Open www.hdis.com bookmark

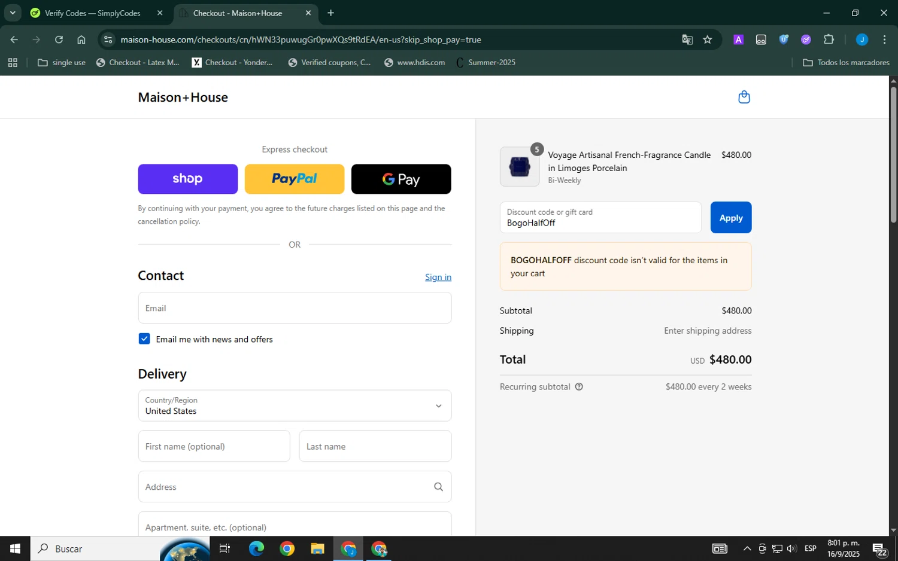click(x=415, y=63)
